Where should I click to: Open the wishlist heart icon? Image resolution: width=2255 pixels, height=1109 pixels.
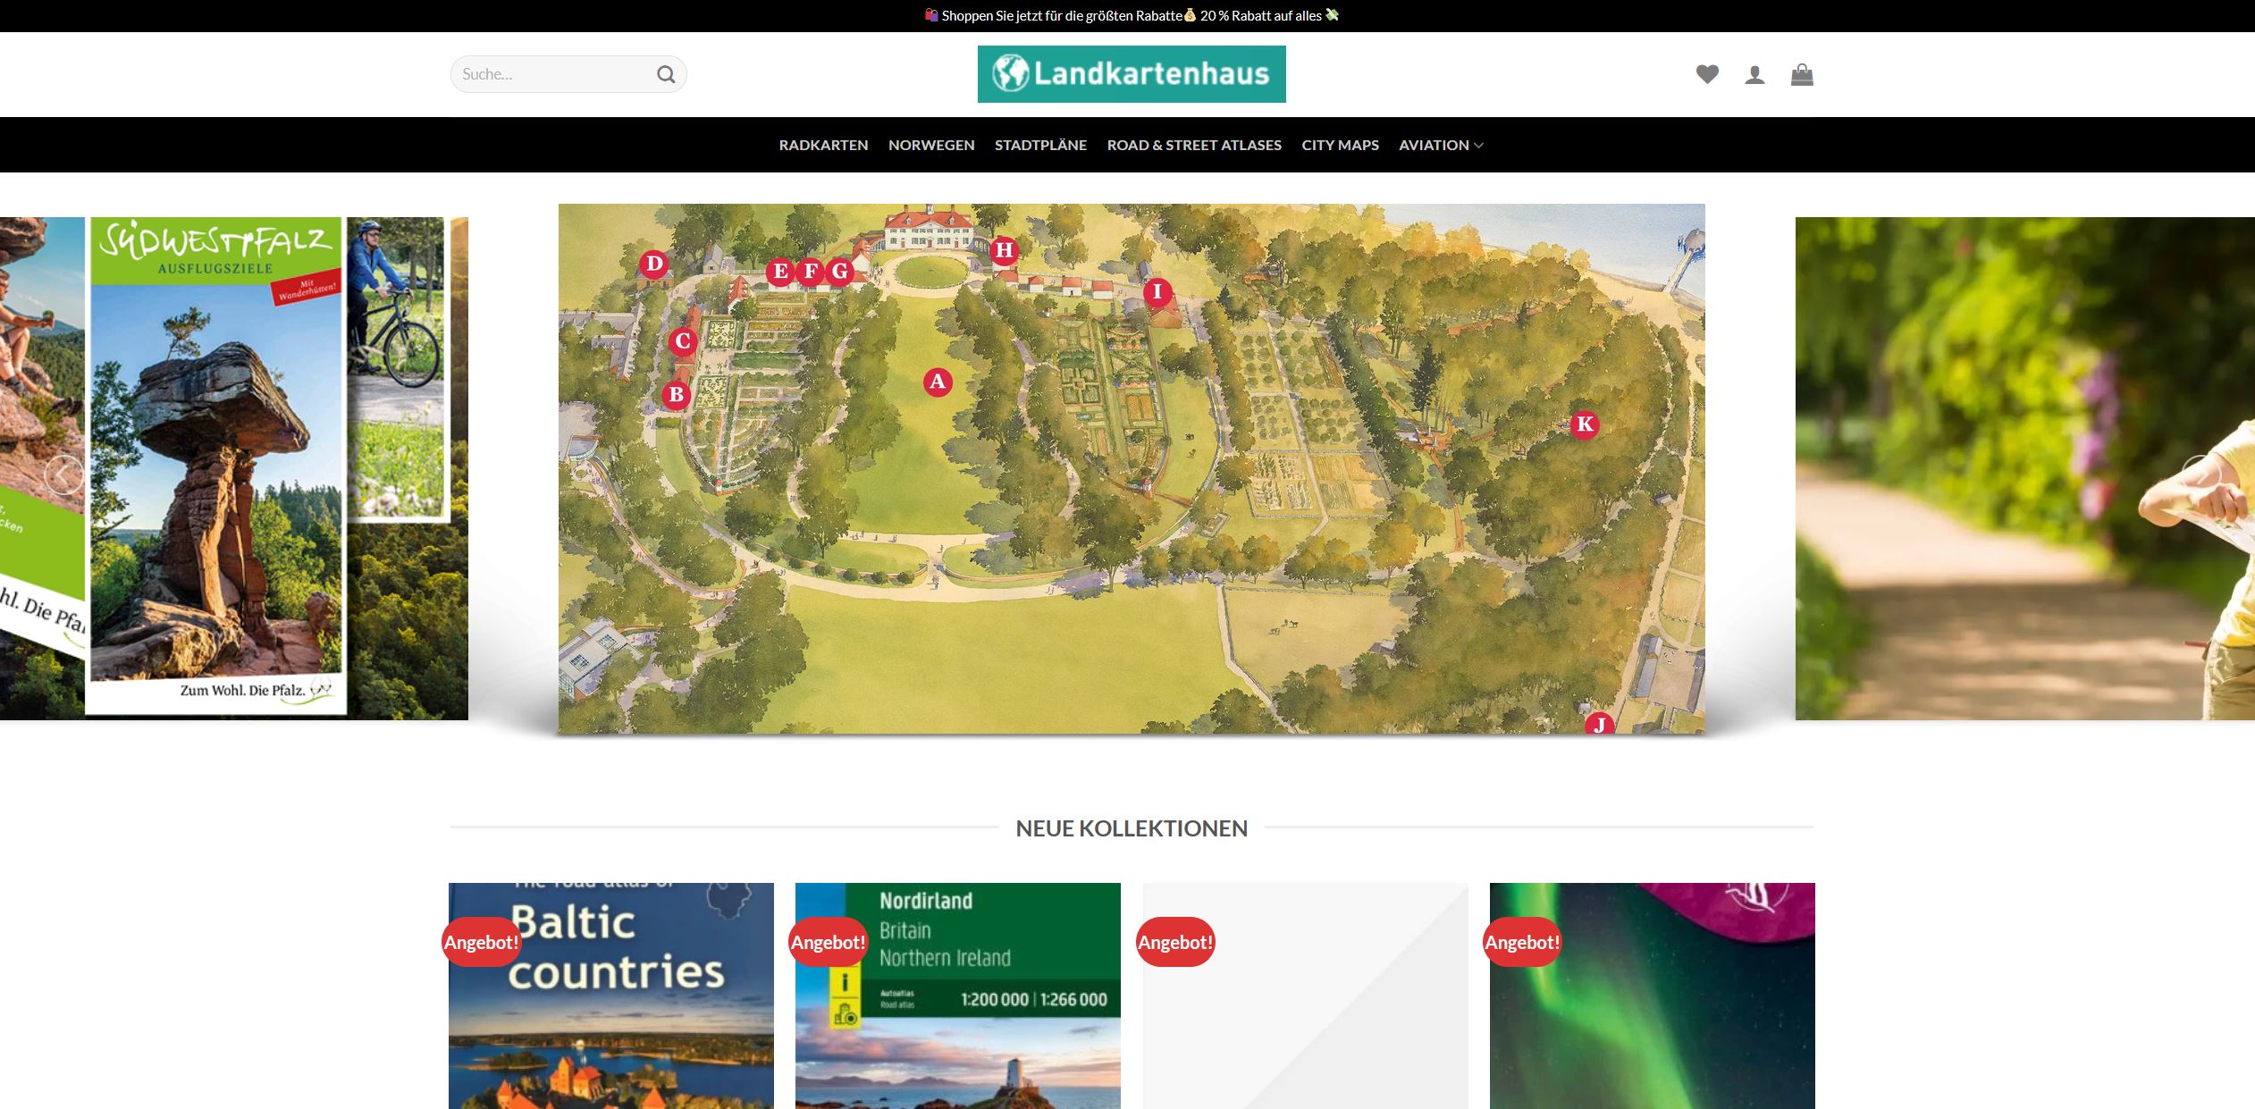[x=1707, y=74]
